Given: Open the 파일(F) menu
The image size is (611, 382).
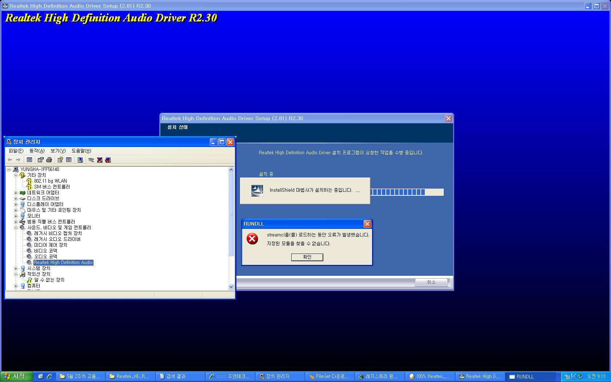Looking at the screenshot, I should pos(16,151).
